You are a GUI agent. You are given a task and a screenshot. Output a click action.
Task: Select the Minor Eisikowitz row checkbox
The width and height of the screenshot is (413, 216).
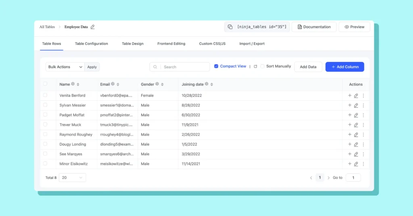point(45,163)
